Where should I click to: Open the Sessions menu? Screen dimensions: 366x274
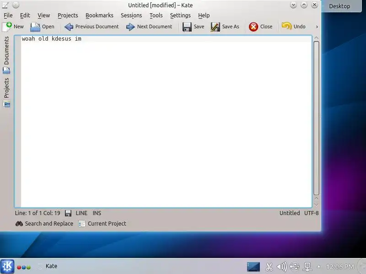pos(131,16)
